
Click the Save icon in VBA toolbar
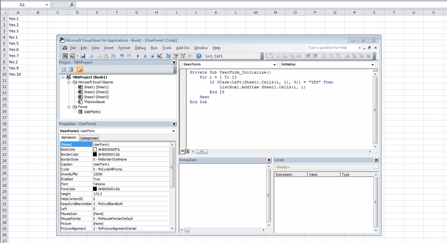[83, 56]
